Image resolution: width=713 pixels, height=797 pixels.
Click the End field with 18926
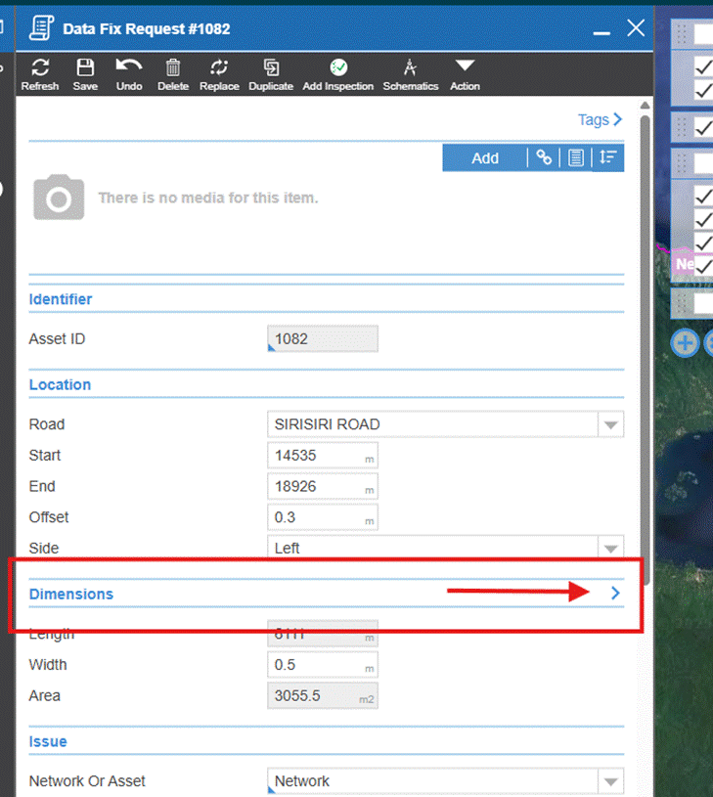coord(323,486)
